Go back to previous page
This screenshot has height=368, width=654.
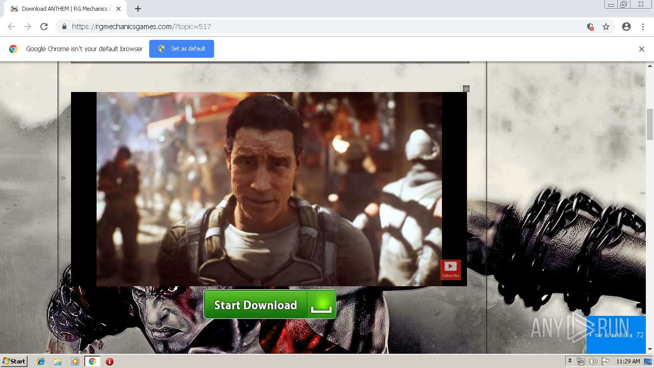point(11,27)
